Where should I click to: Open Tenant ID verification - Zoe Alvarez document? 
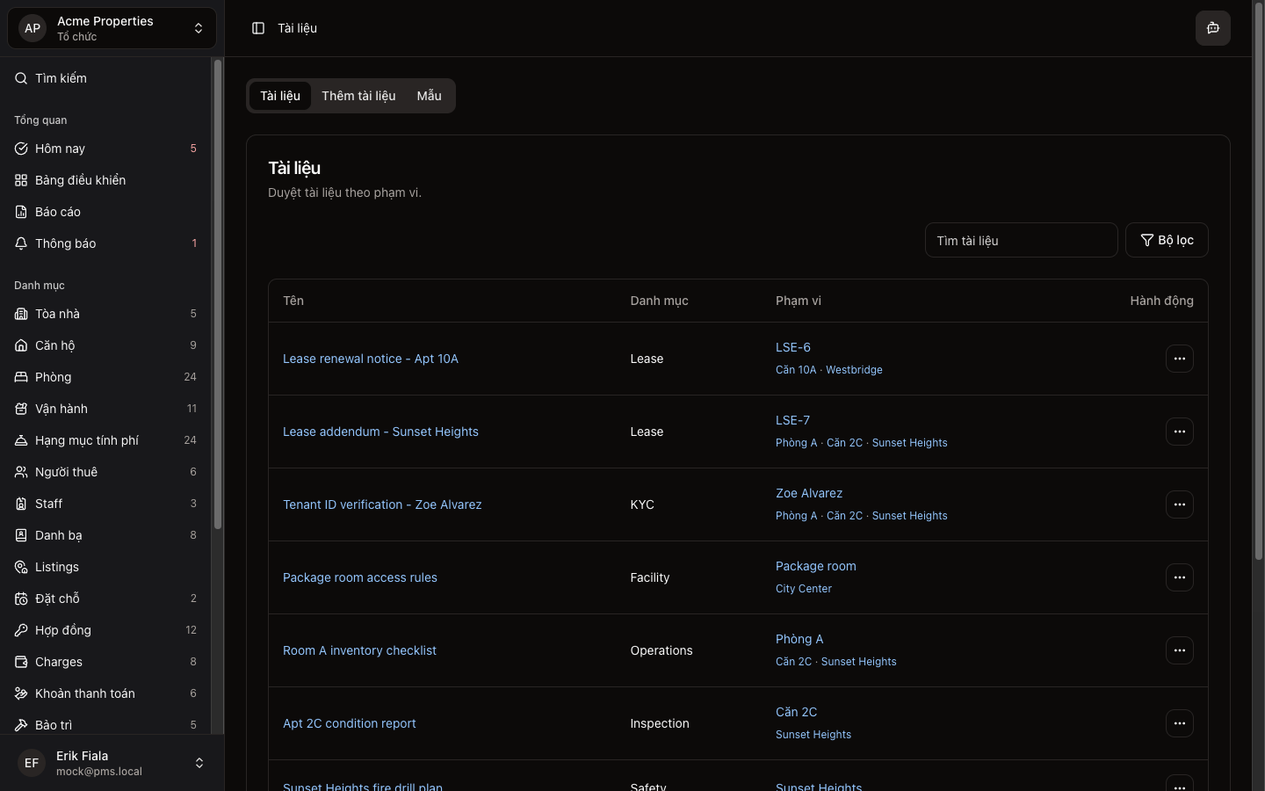[382, 504]
